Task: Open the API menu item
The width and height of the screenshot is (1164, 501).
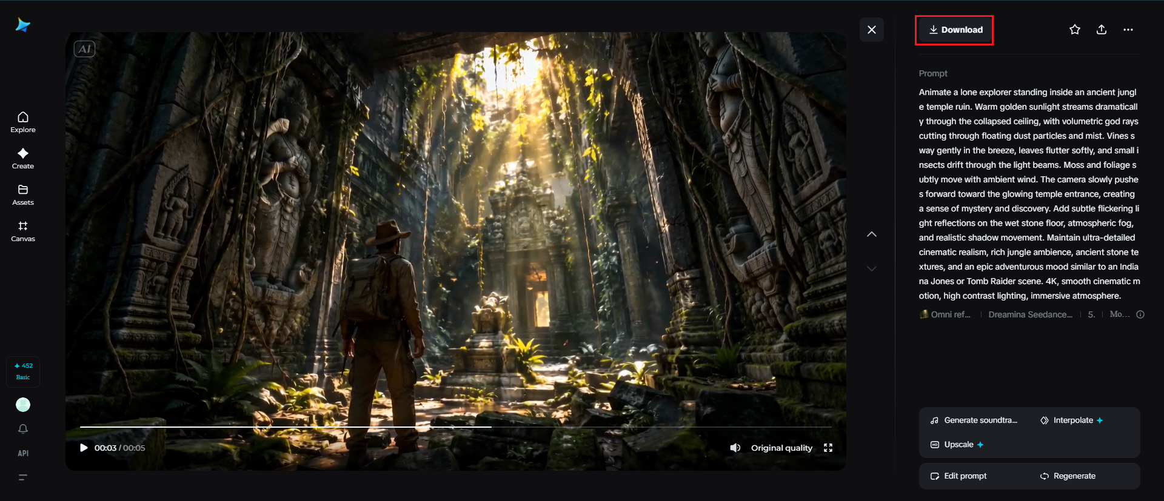Action: [23, 453]
